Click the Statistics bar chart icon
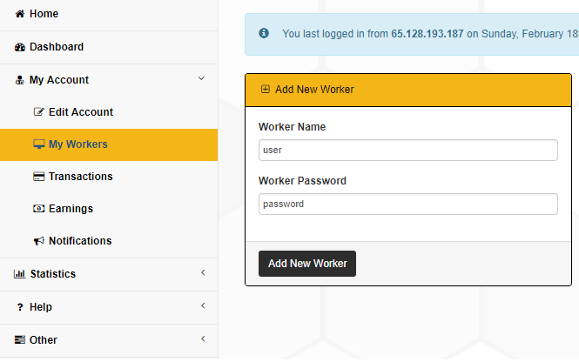 tap(20, 274)
